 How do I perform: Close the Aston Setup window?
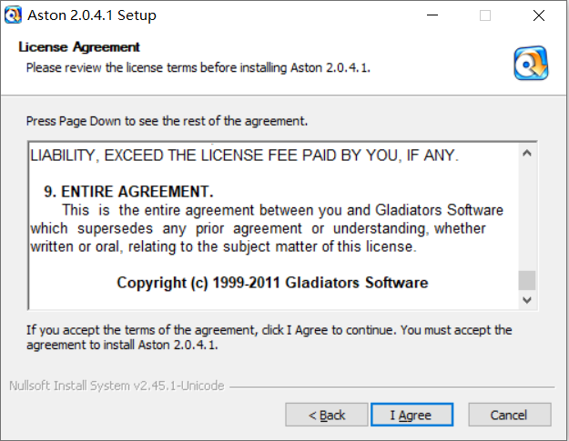543,15
